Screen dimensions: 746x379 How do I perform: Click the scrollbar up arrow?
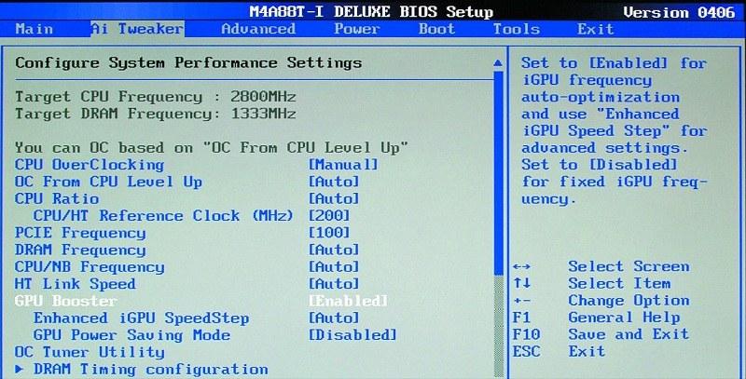(x=498, y=62)
